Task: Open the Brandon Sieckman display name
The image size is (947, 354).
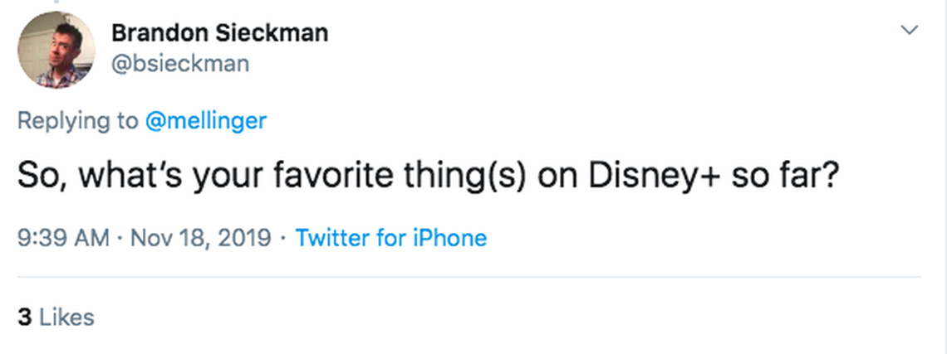Action: pos(219,33)
